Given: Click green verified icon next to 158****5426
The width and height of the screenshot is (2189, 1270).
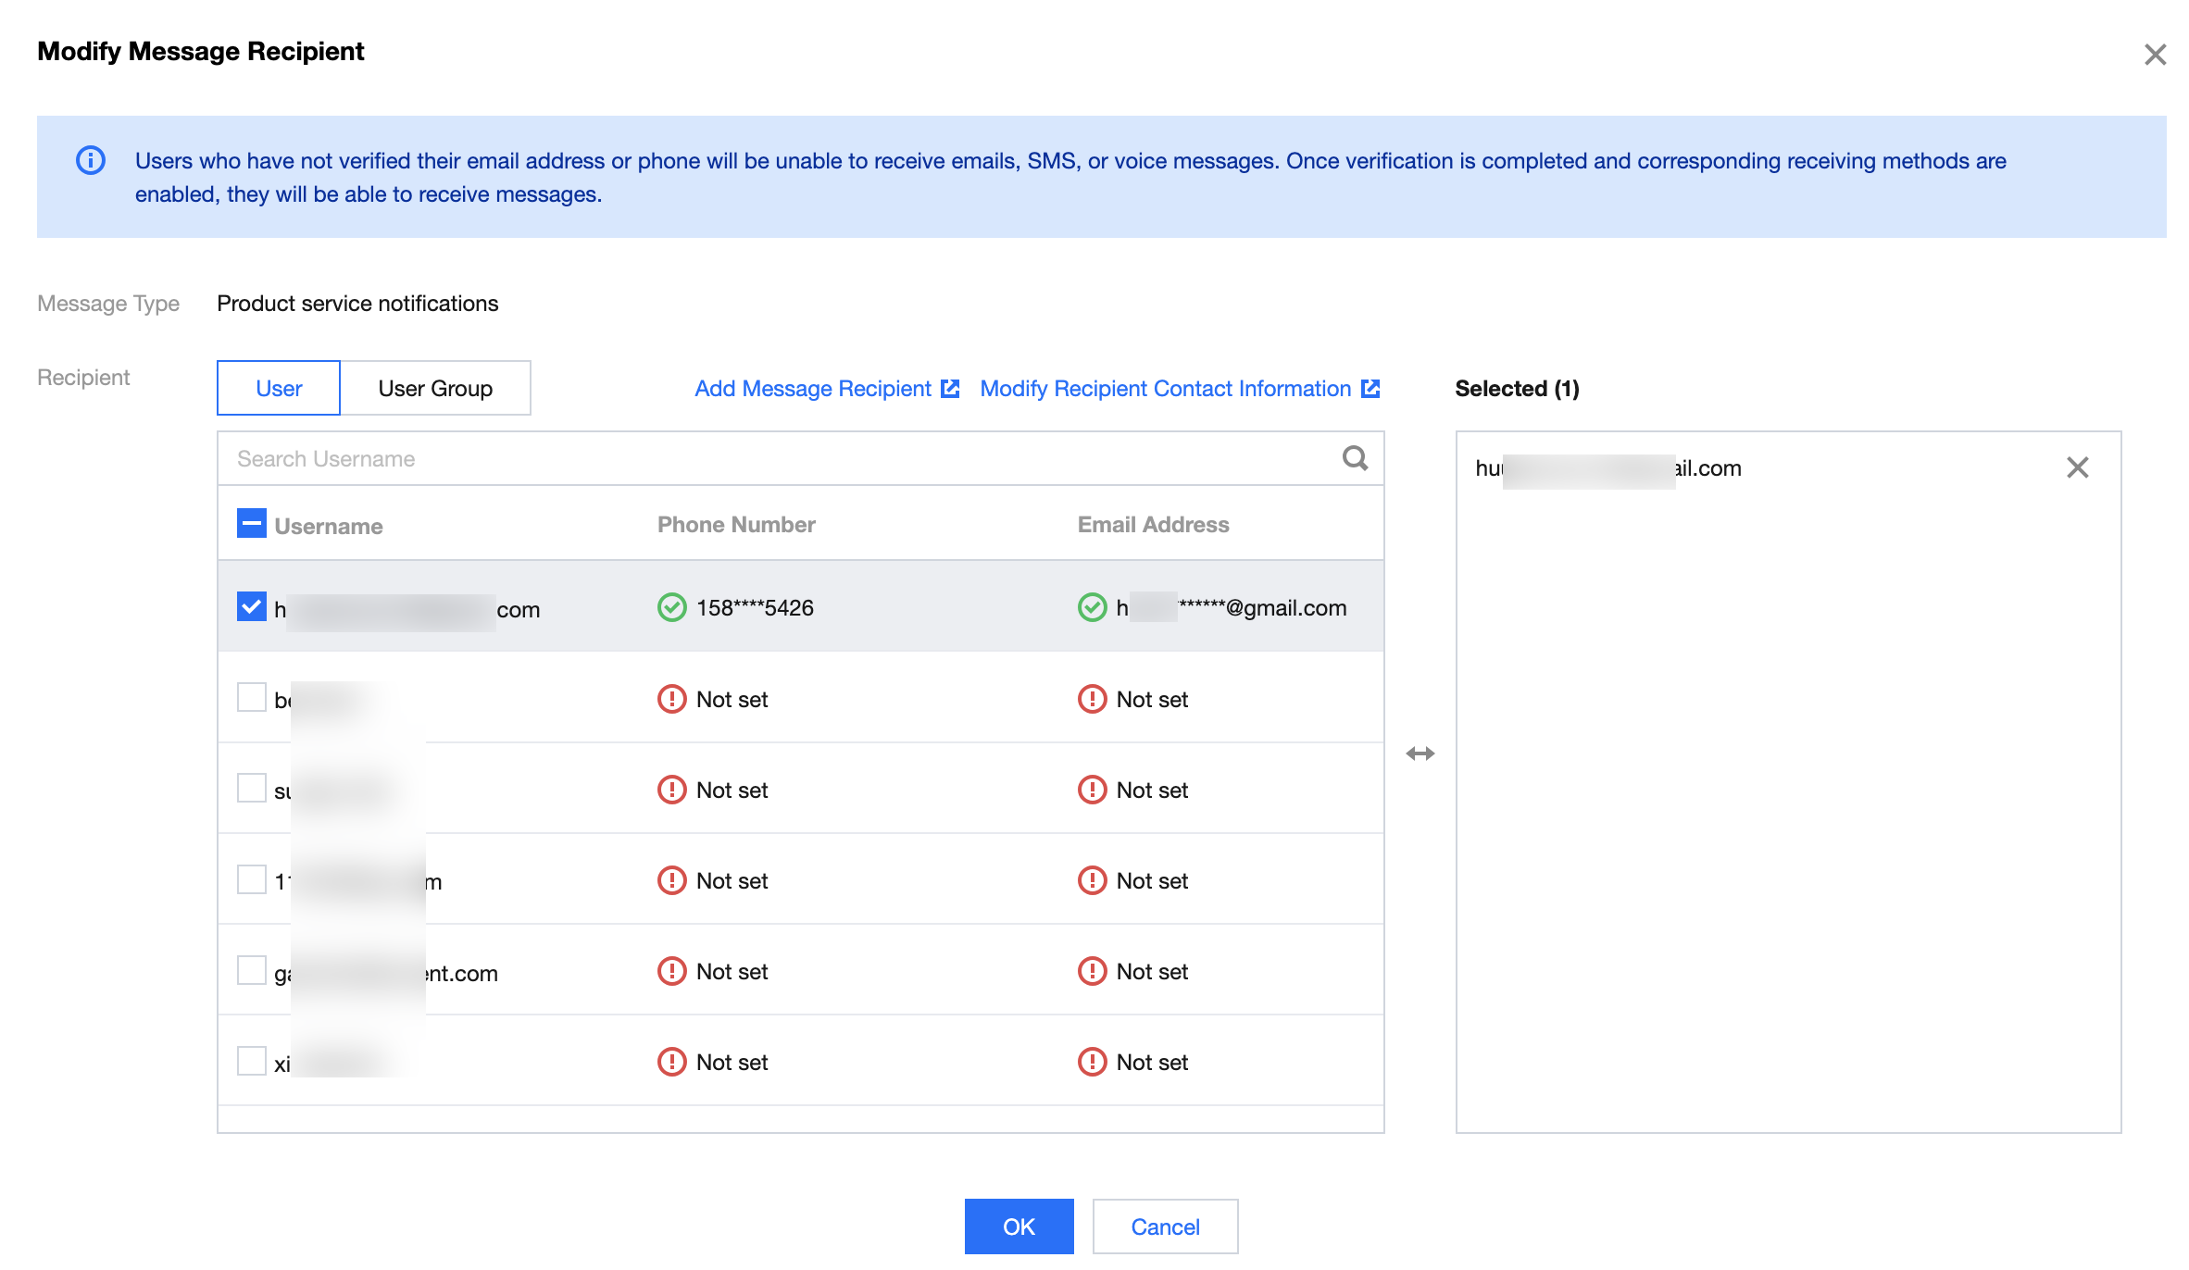Looking at the screenshot, I should (x=671, y=607).
